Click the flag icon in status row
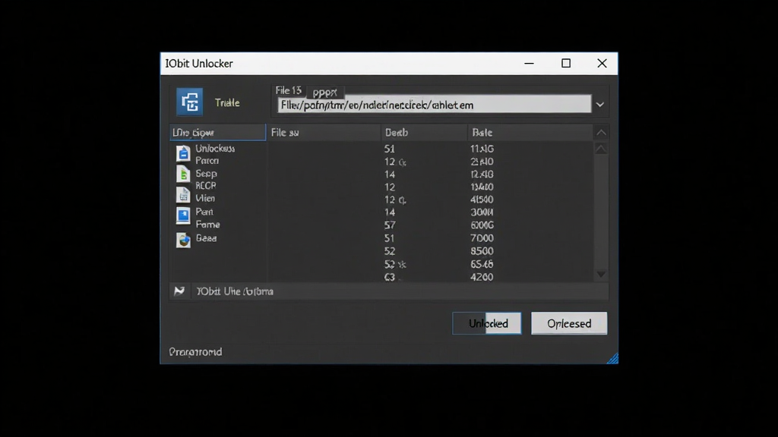This screenshot has height=437, width=778. tap(179, 291)
